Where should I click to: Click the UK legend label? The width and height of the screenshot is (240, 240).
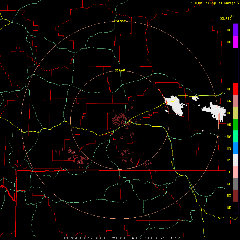click(229, 42)
